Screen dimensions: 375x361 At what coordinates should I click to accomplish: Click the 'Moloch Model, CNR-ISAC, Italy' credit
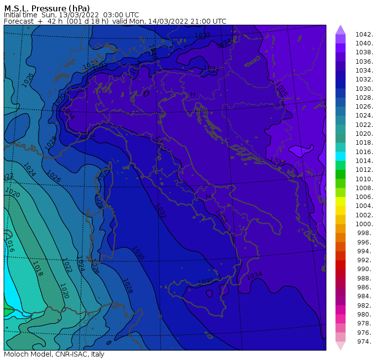[x=54, y=354]
